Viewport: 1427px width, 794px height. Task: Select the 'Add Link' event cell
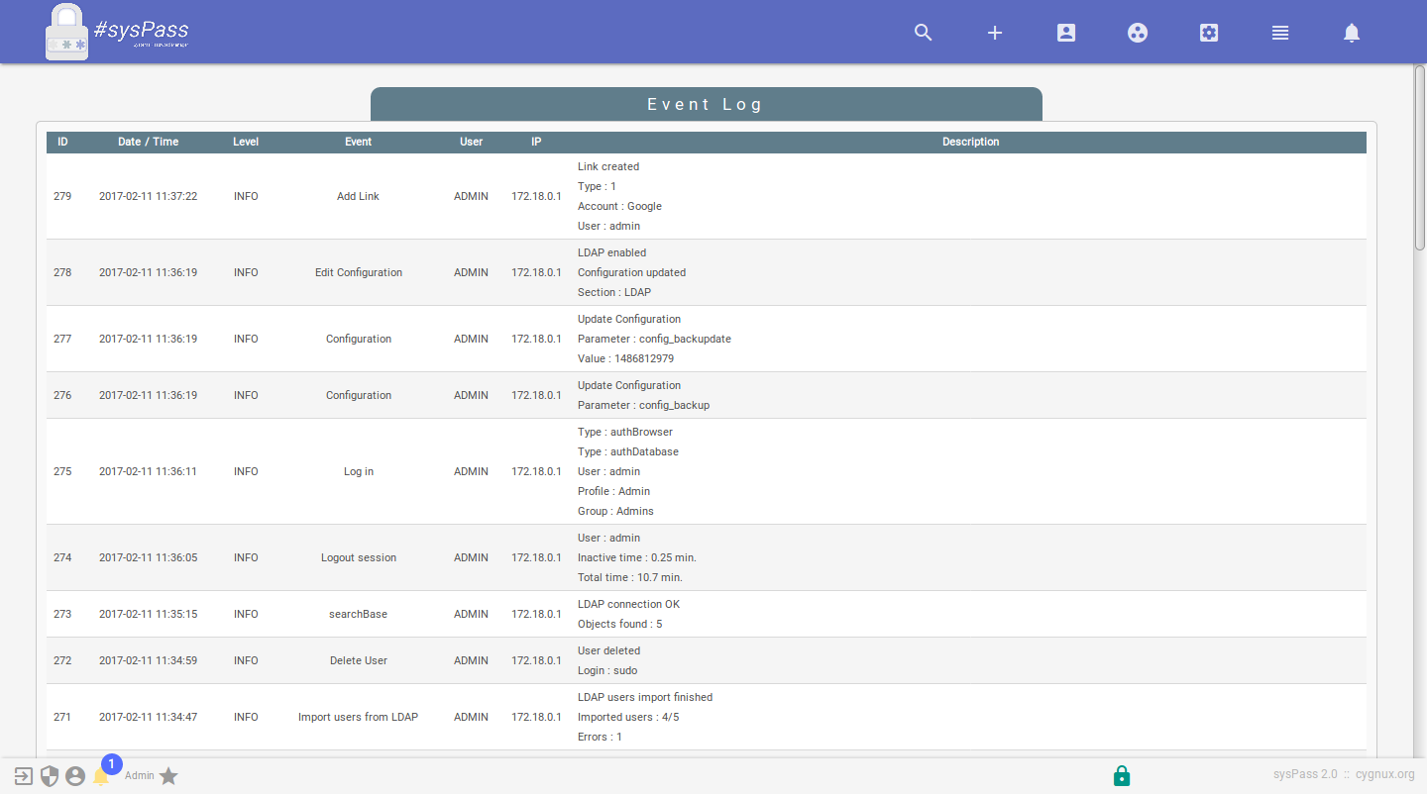pyautogui.click(x=359, y=196)
